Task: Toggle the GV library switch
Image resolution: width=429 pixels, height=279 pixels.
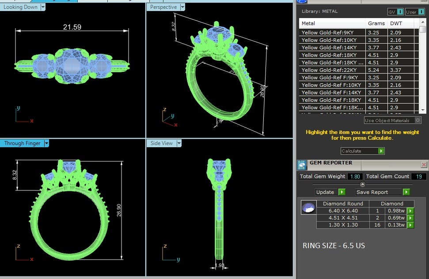Action: [x=400, y=12]
